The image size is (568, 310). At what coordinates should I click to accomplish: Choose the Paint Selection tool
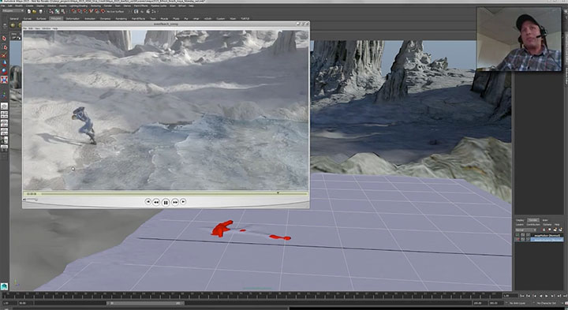(x=4, y=55)
